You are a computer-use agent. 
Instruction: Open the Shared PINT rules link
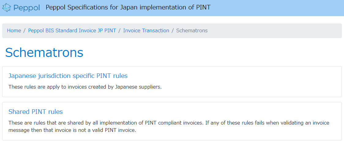(x=36, y=112)
